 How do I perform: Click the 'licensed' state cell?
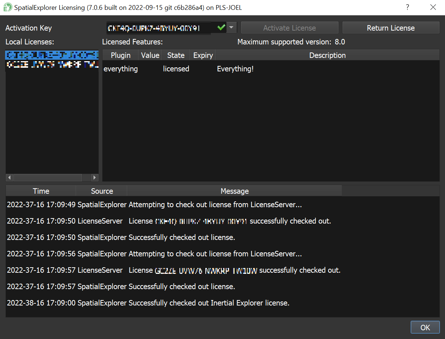[x=176, y=69]
